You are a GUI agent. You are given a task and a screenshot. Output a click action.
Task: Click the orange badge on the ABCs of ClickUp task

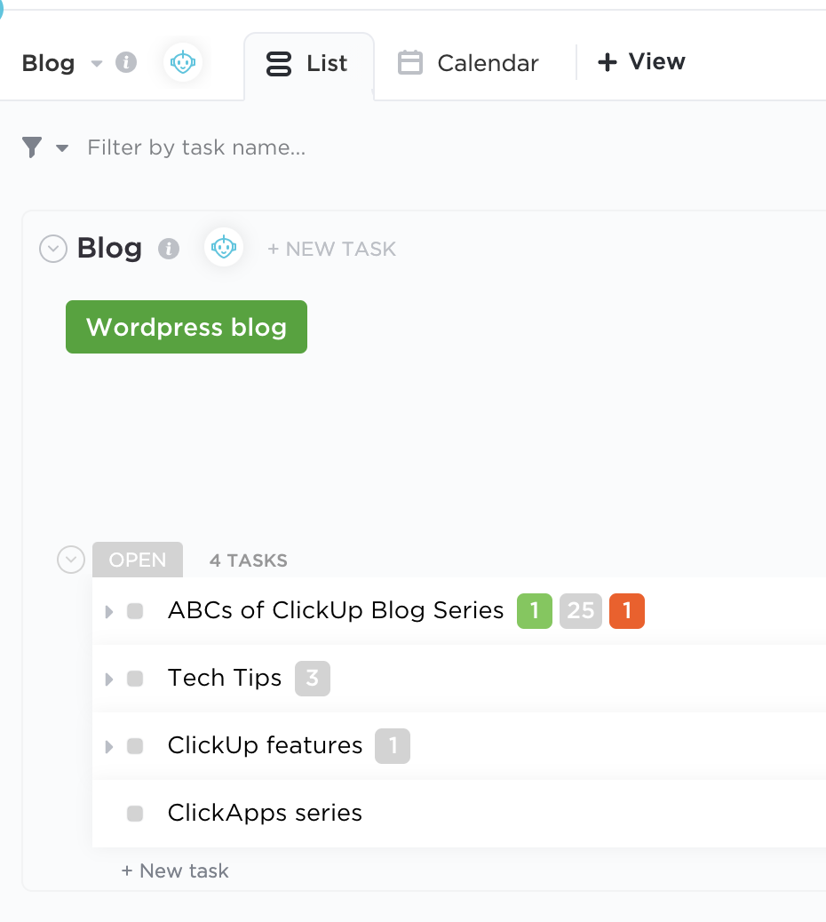click(627, 611)
